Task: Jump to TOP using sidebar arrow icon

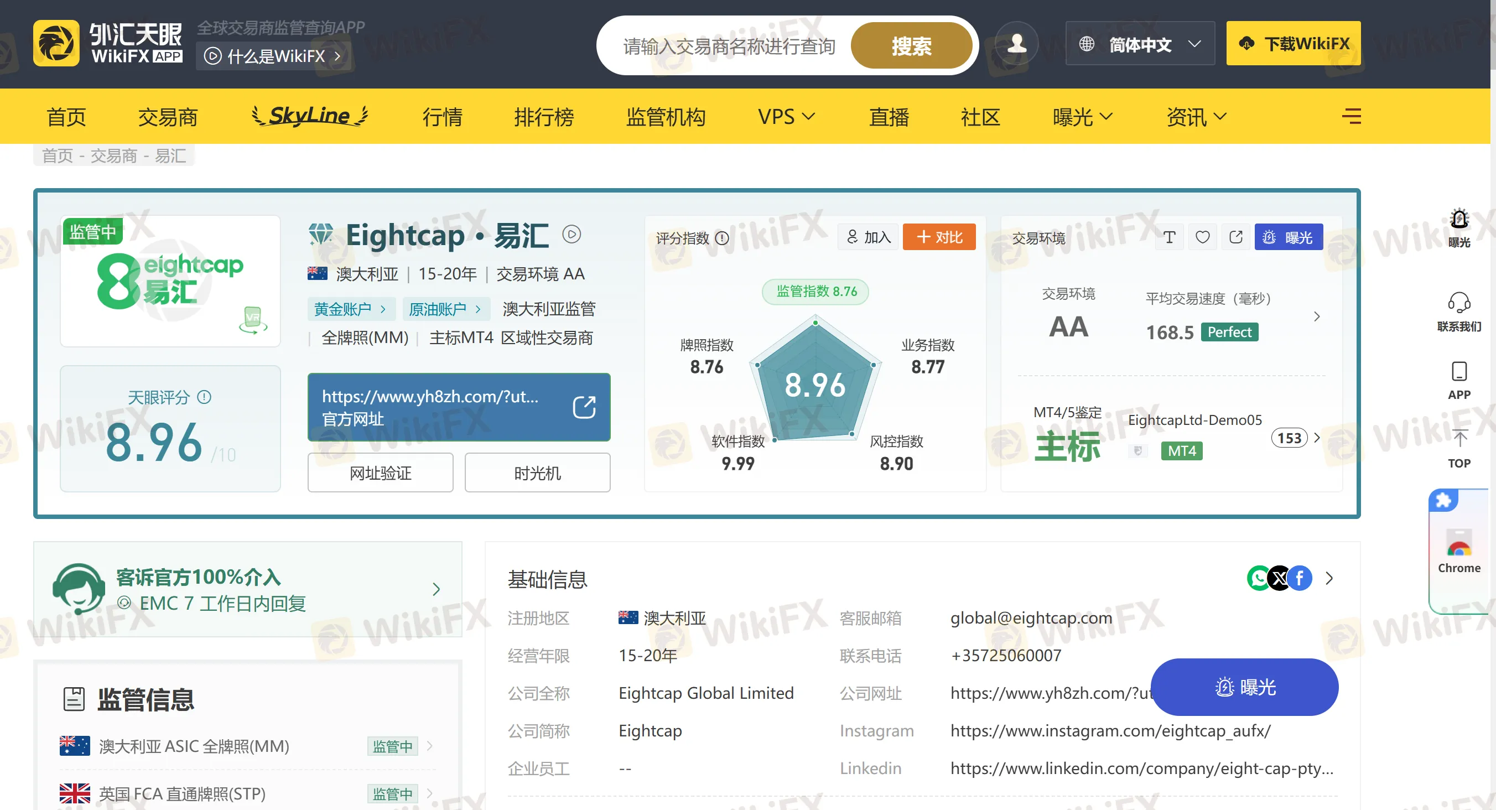Action: click(x=1459, y=439)
